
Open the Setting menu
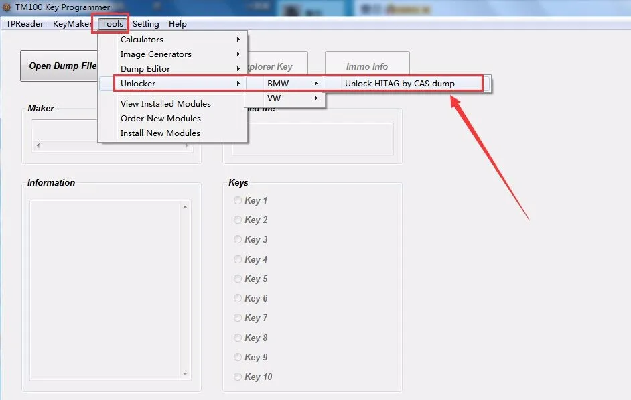145,23
